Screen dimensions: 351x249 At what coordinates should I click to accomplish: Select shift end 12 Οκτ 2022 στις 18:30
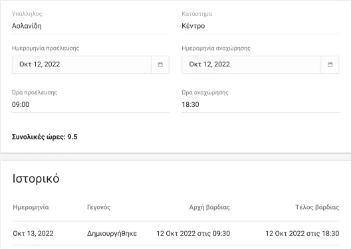coord(302,233)
